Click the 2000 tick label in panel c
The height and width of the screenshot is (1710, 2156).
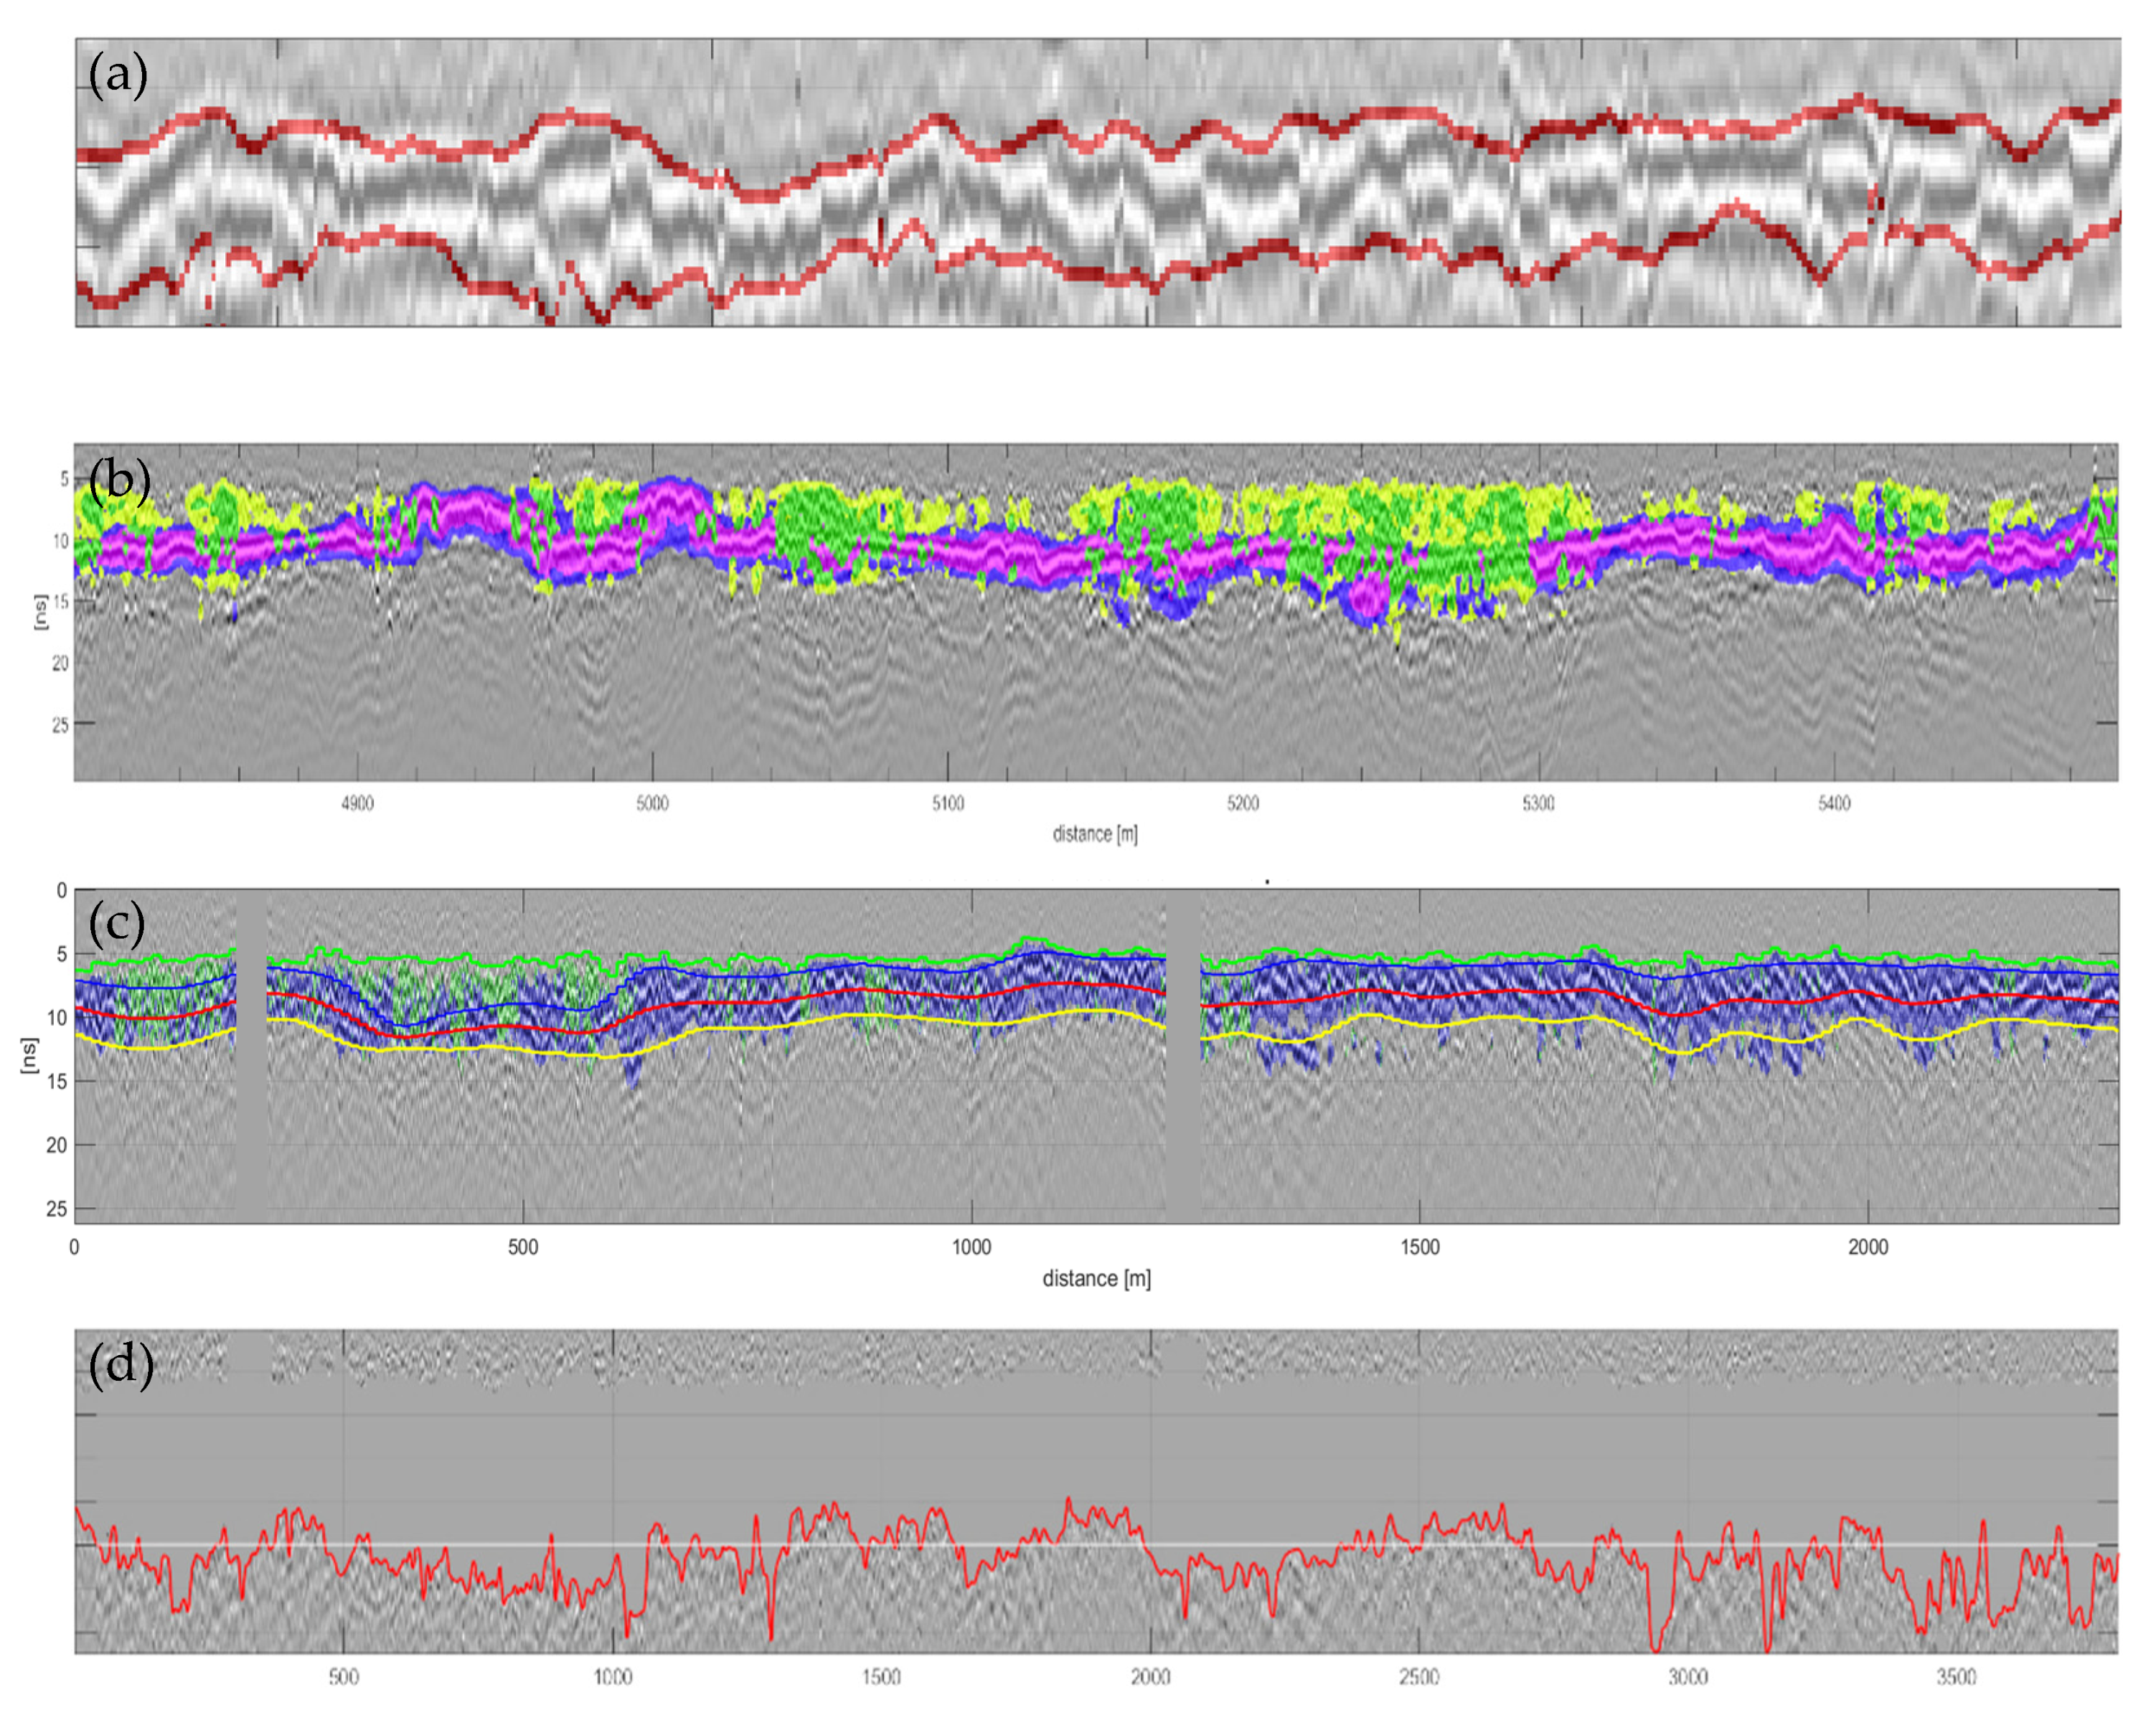pos(1868,1247)
